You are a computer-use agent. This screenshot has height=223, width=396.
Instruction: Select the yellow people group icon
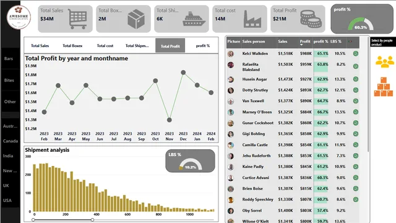[x=384, y=62]
